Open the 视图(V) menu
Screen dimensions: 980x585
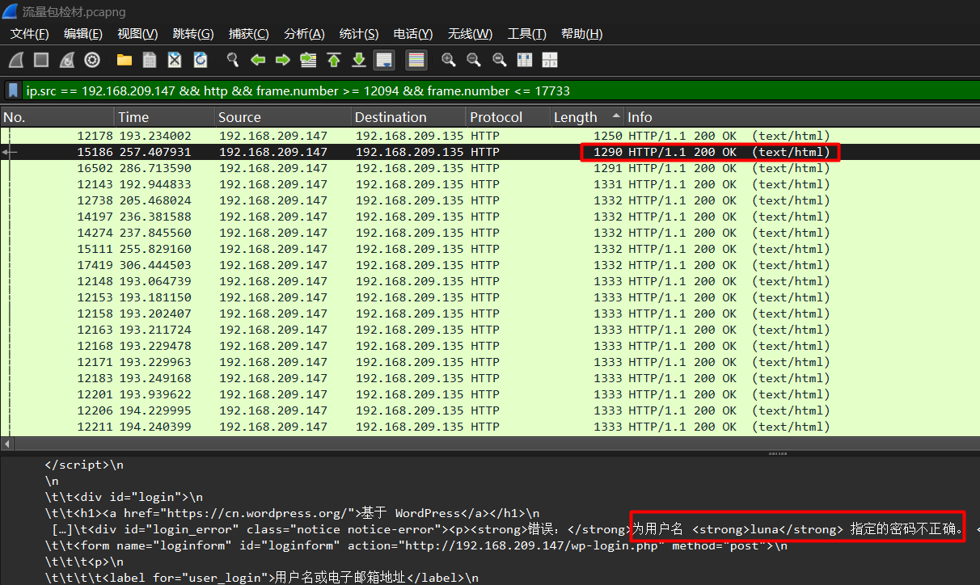137,34
